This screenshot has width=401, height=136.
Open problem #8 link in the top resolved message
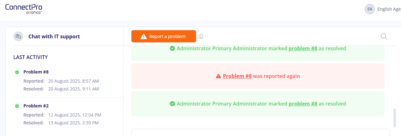(303, 48)
